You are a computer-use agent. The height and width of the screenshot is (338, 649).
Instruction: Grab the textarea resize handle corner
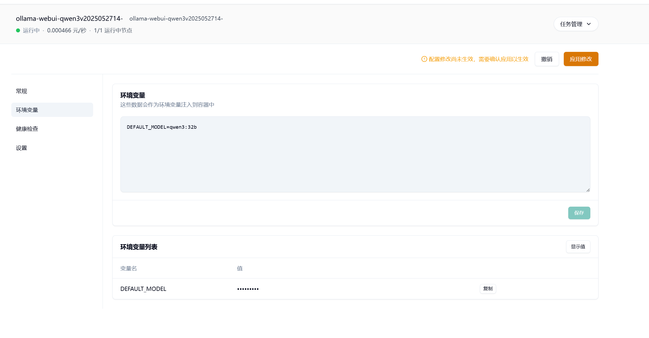(x=588, y=190)
